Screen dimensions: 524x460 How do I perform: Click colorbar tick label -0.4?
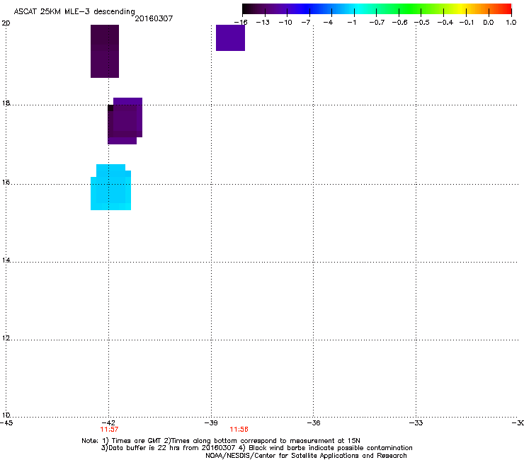click(x=445, y=23)
